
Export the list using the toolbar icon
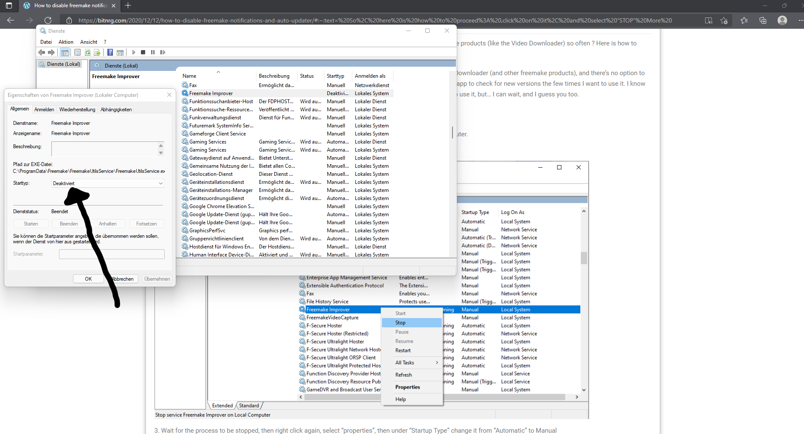(97, 52)
